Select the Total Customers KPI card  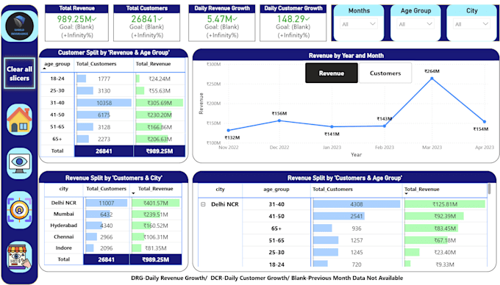[146, 23]
